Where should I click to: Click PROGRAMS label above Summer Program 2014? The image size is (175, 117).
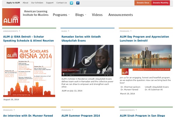(66, 110)
